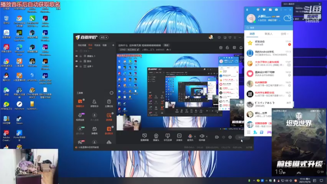Open the taskbar clock and date

click(305, 180)
